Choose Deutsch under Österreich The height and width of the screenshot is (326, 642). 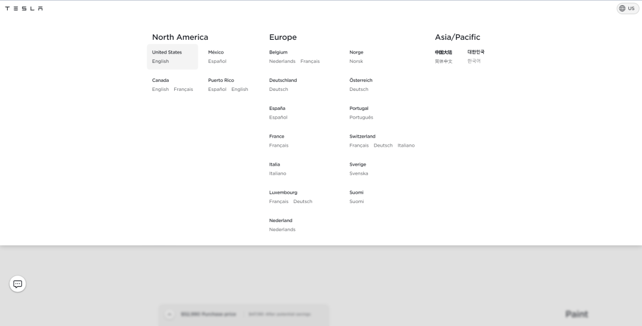pos(358,89)
